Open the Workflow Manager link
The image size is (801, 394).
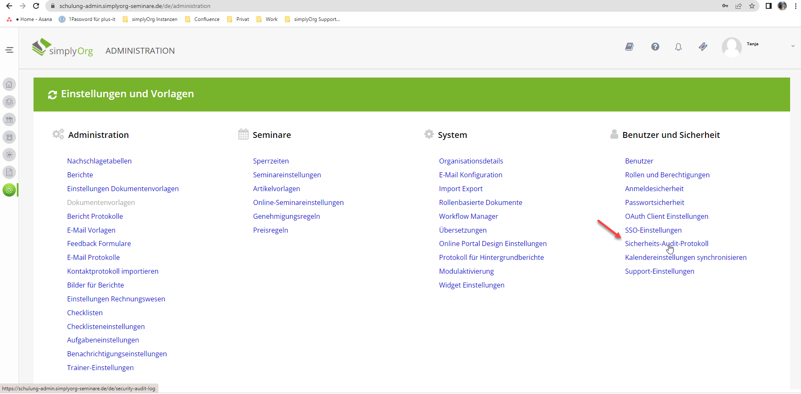468,216
